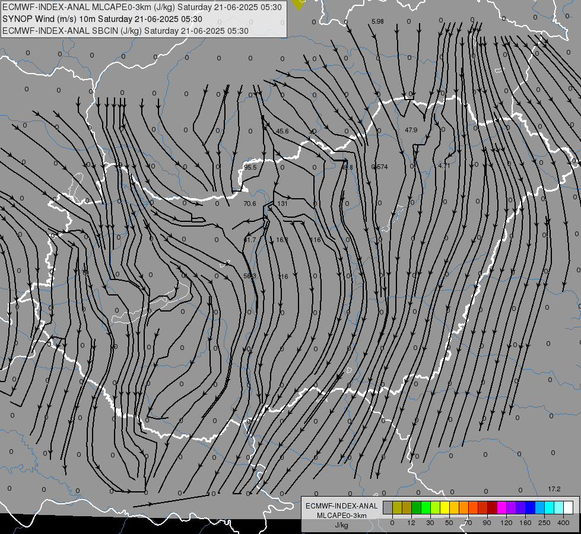Click the map value 131

point(282,204)
